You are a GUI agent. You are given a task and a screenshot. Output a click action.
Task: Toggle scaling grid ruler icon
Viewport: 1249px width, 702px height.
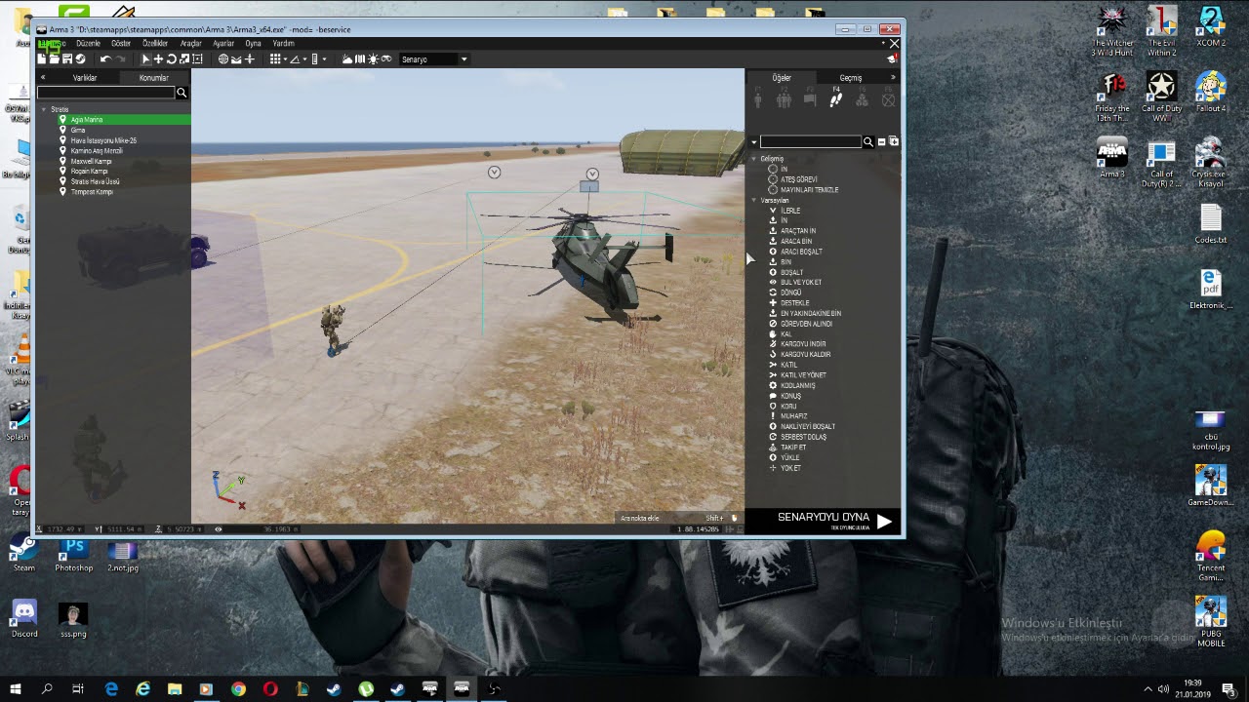pyautogui.click(x=314, y=59)
